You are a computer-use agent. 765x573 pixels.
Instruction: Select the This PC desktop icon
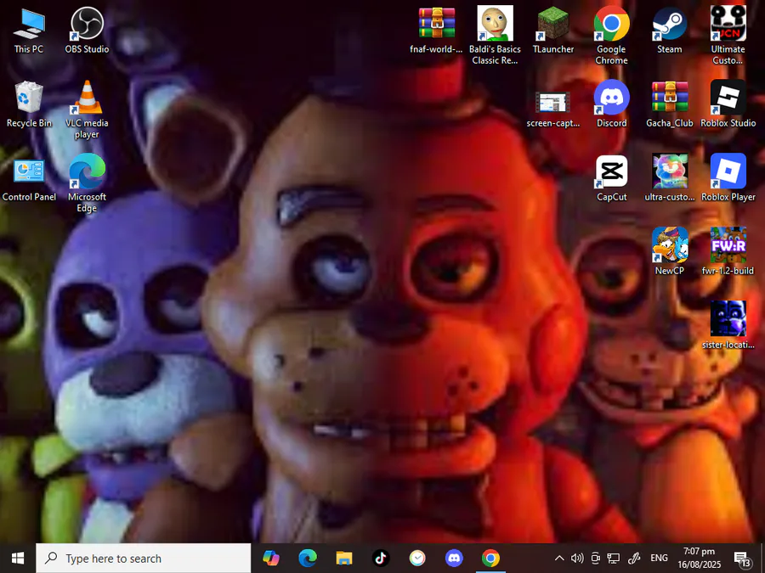(29, 31)
